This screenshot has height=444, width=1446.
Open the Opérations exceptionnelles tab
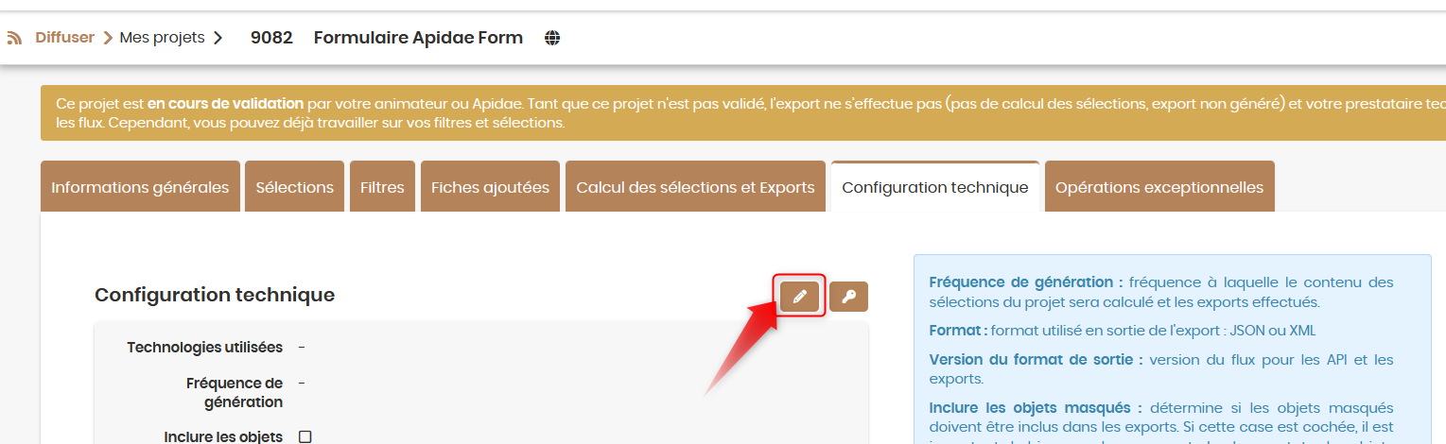coord(1159,187)
